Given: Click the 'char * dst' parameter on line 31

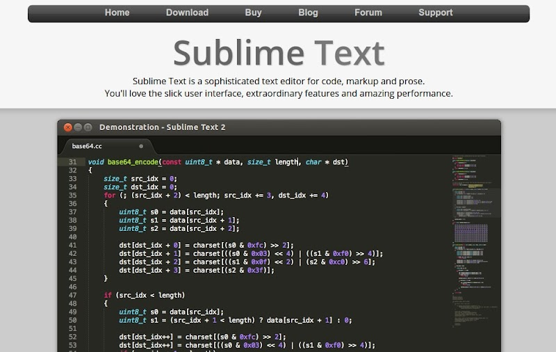Looking at the screenshot, I should [325, 162].
